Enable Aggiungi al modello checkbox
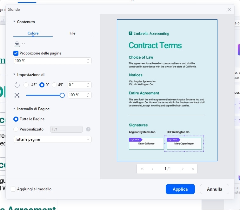This screenshot has height=210, width=240. tap(13, 189)
